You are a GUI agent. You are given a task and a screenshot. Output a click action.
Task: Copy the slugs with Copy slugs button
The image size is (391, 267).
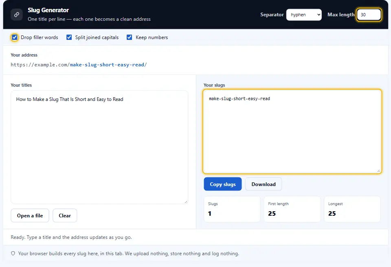[223, 184]
